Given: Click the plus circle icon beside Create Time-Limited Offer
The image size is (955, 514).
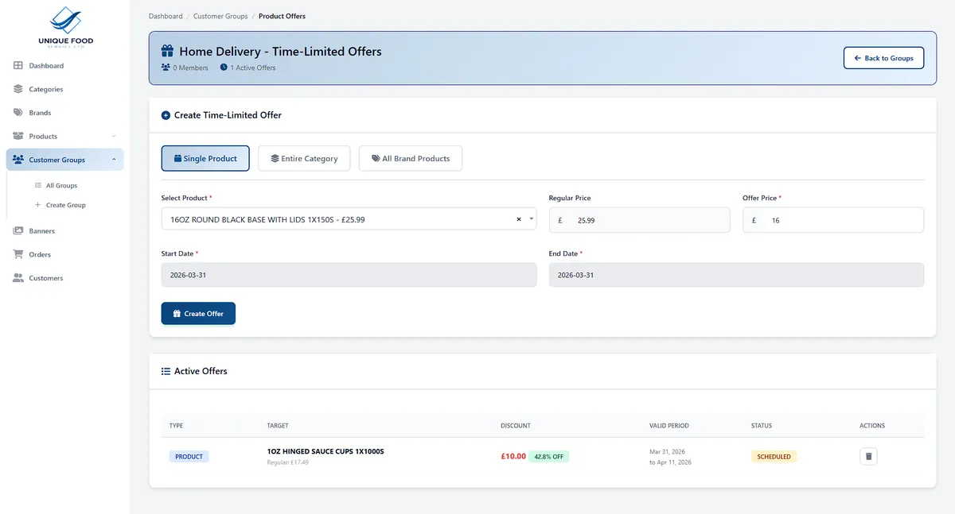Looking at the screenshot, I should [166, 115].
